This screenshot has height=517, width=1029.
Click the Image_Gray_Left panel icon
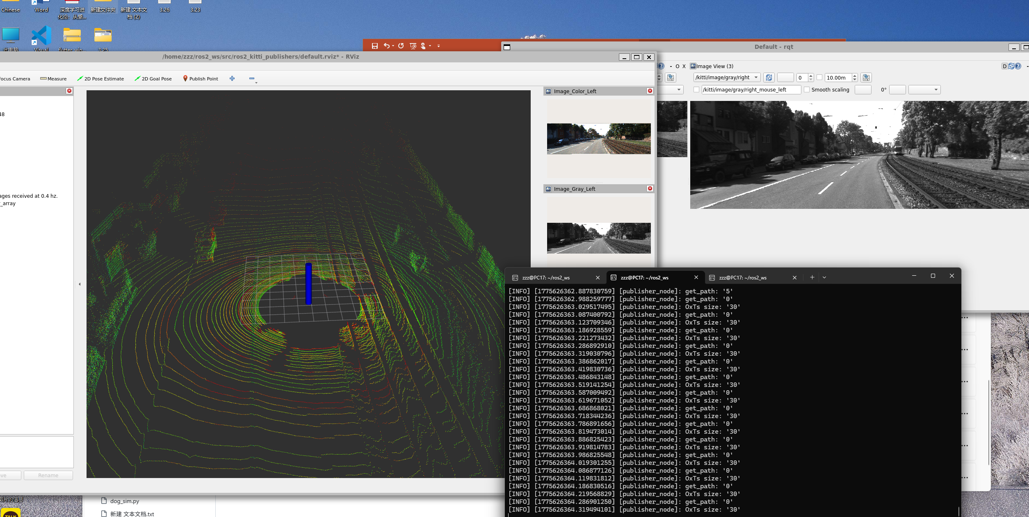pyautogui.click(x=548, y=189)
